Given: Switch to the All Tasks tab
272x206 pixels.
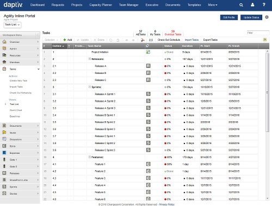Looking at the screenshot, I should (x=140, y=33).
